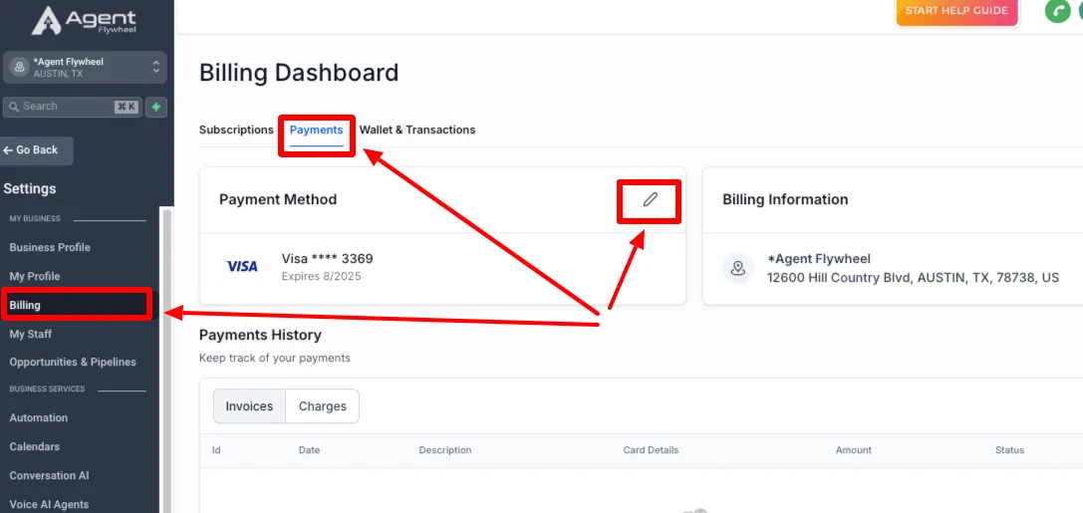Click the settings sidebar scrollbar
This screenshot has width=1083, height=513.
[166, 359]
